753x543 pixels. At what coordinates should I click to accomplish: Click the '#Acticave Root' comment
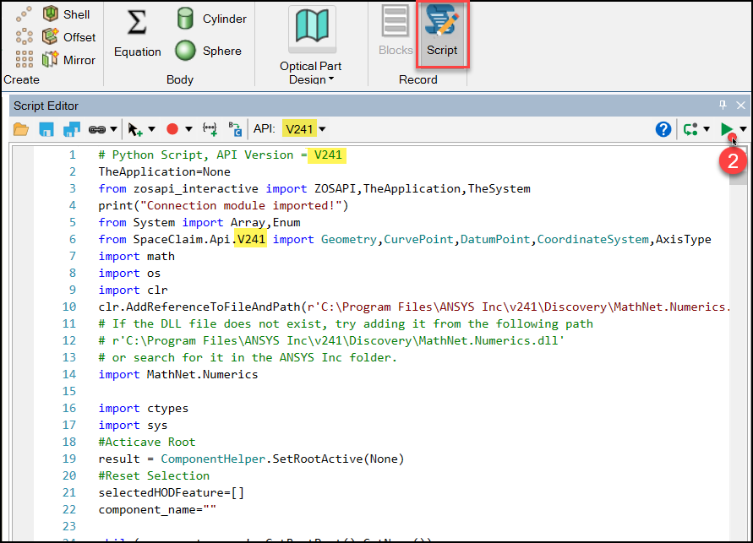(x=147, y=442)
